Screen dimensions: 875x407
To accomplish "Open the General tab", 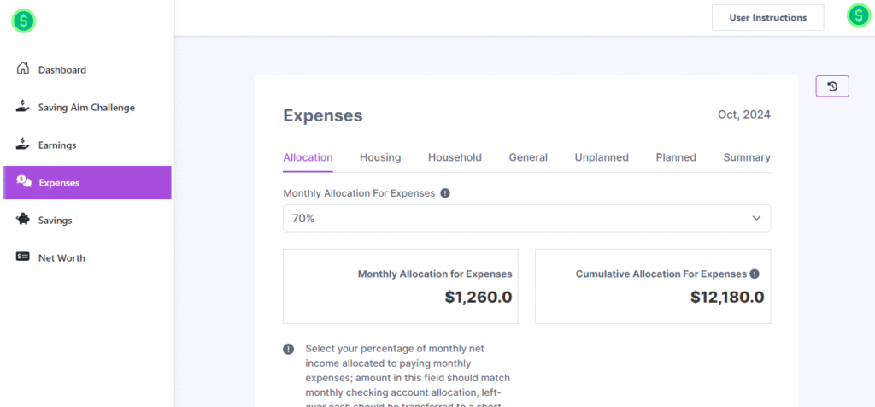I will pyautogui.click(x=528, y=157).
